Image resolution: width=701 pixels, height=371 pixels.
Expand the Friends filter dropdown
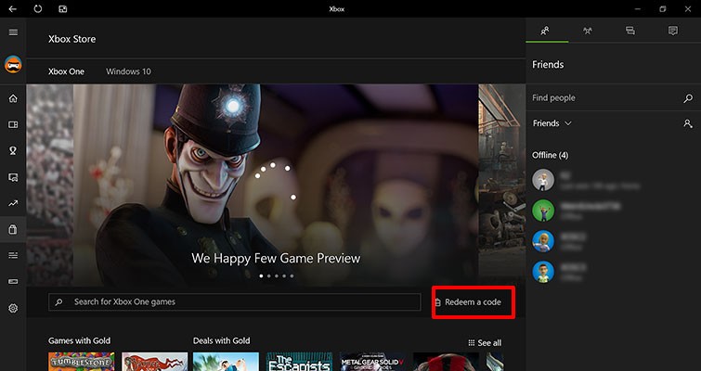coord(552,123)
